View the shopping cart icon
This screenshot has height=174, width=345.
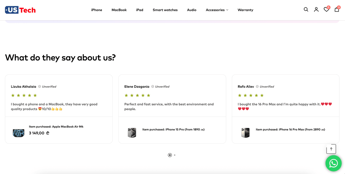(336, 10)
